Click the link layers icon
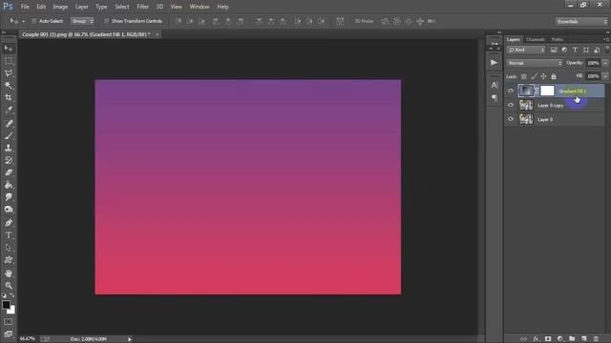 point(523,339)
